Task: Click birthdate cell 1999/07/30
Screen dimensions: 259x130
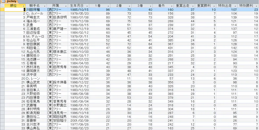Action: click(x=79, y=67)
